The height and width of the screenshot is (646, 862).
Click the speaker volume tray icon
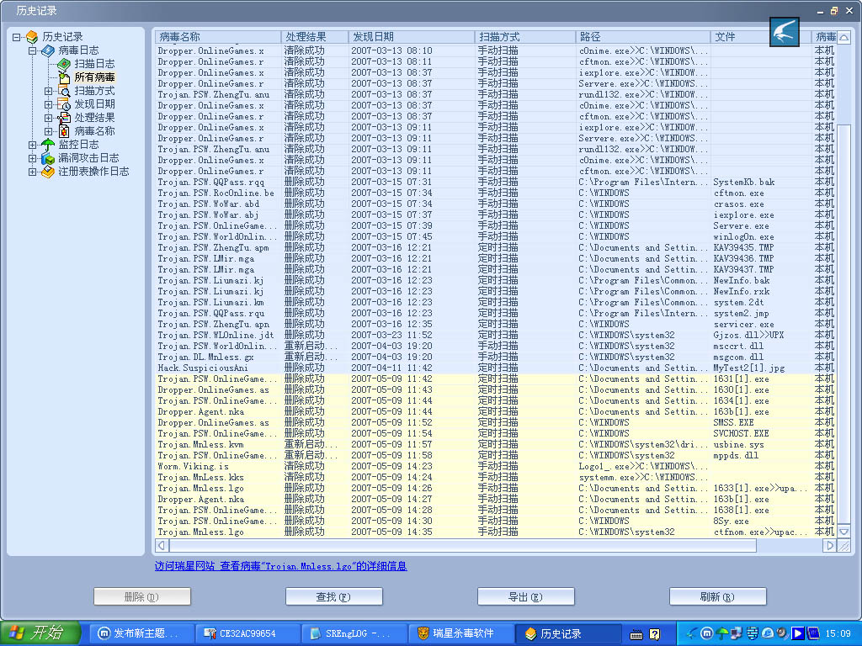point(782,634)
